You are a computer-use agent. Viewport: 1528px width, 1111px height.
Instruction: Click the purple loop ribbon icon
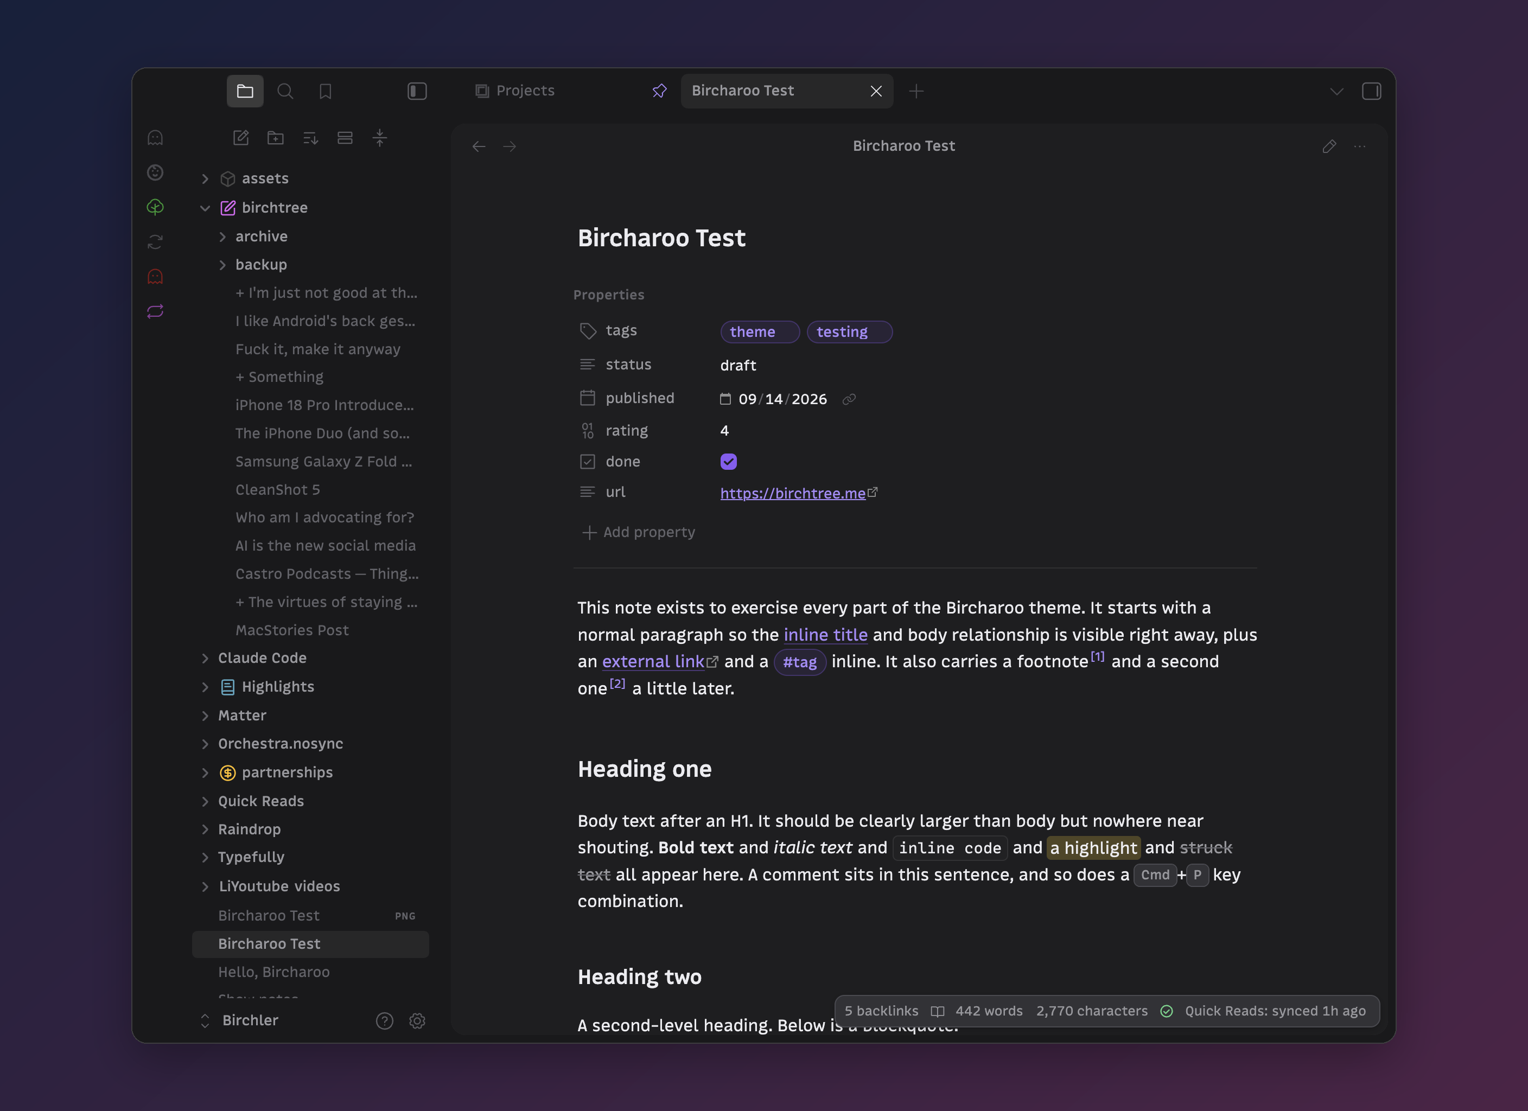[155, 311]
